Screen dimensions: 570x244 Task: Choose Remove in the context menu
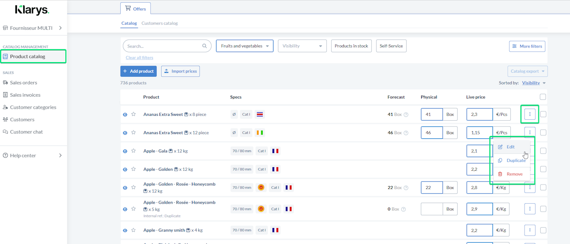click(514, 174)
